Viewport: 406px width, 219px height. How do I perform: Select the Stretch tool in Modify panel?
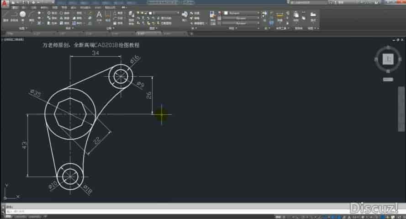pos(52,23)
